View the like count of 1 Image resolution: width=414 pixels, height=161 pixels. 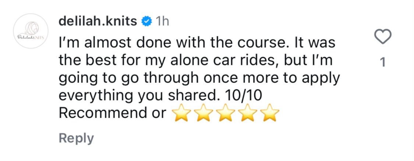point(383,63)
